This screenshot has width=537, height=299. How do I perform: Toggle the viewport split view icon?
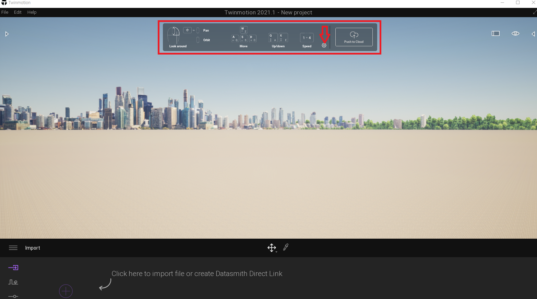pos(496,34)
